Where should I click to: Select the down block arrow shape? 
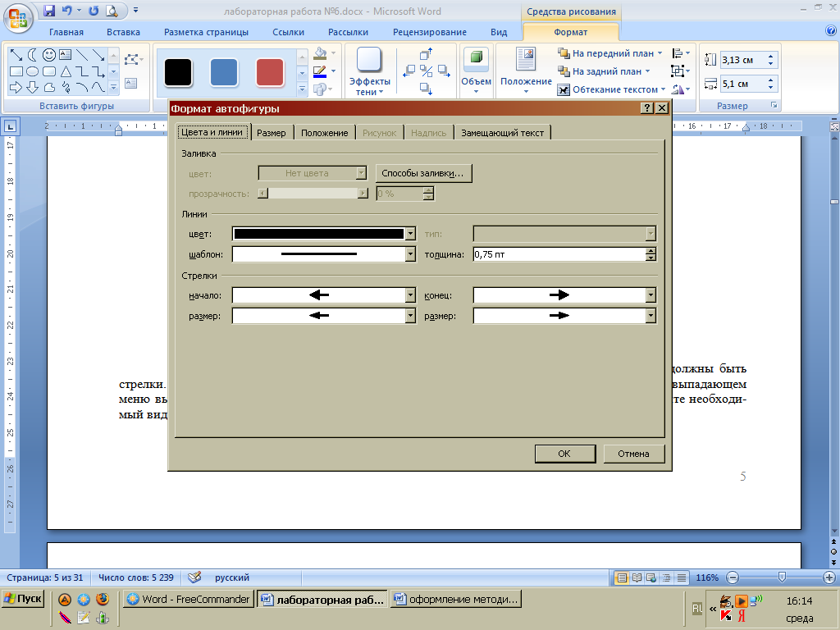click(x=33, y=87)
